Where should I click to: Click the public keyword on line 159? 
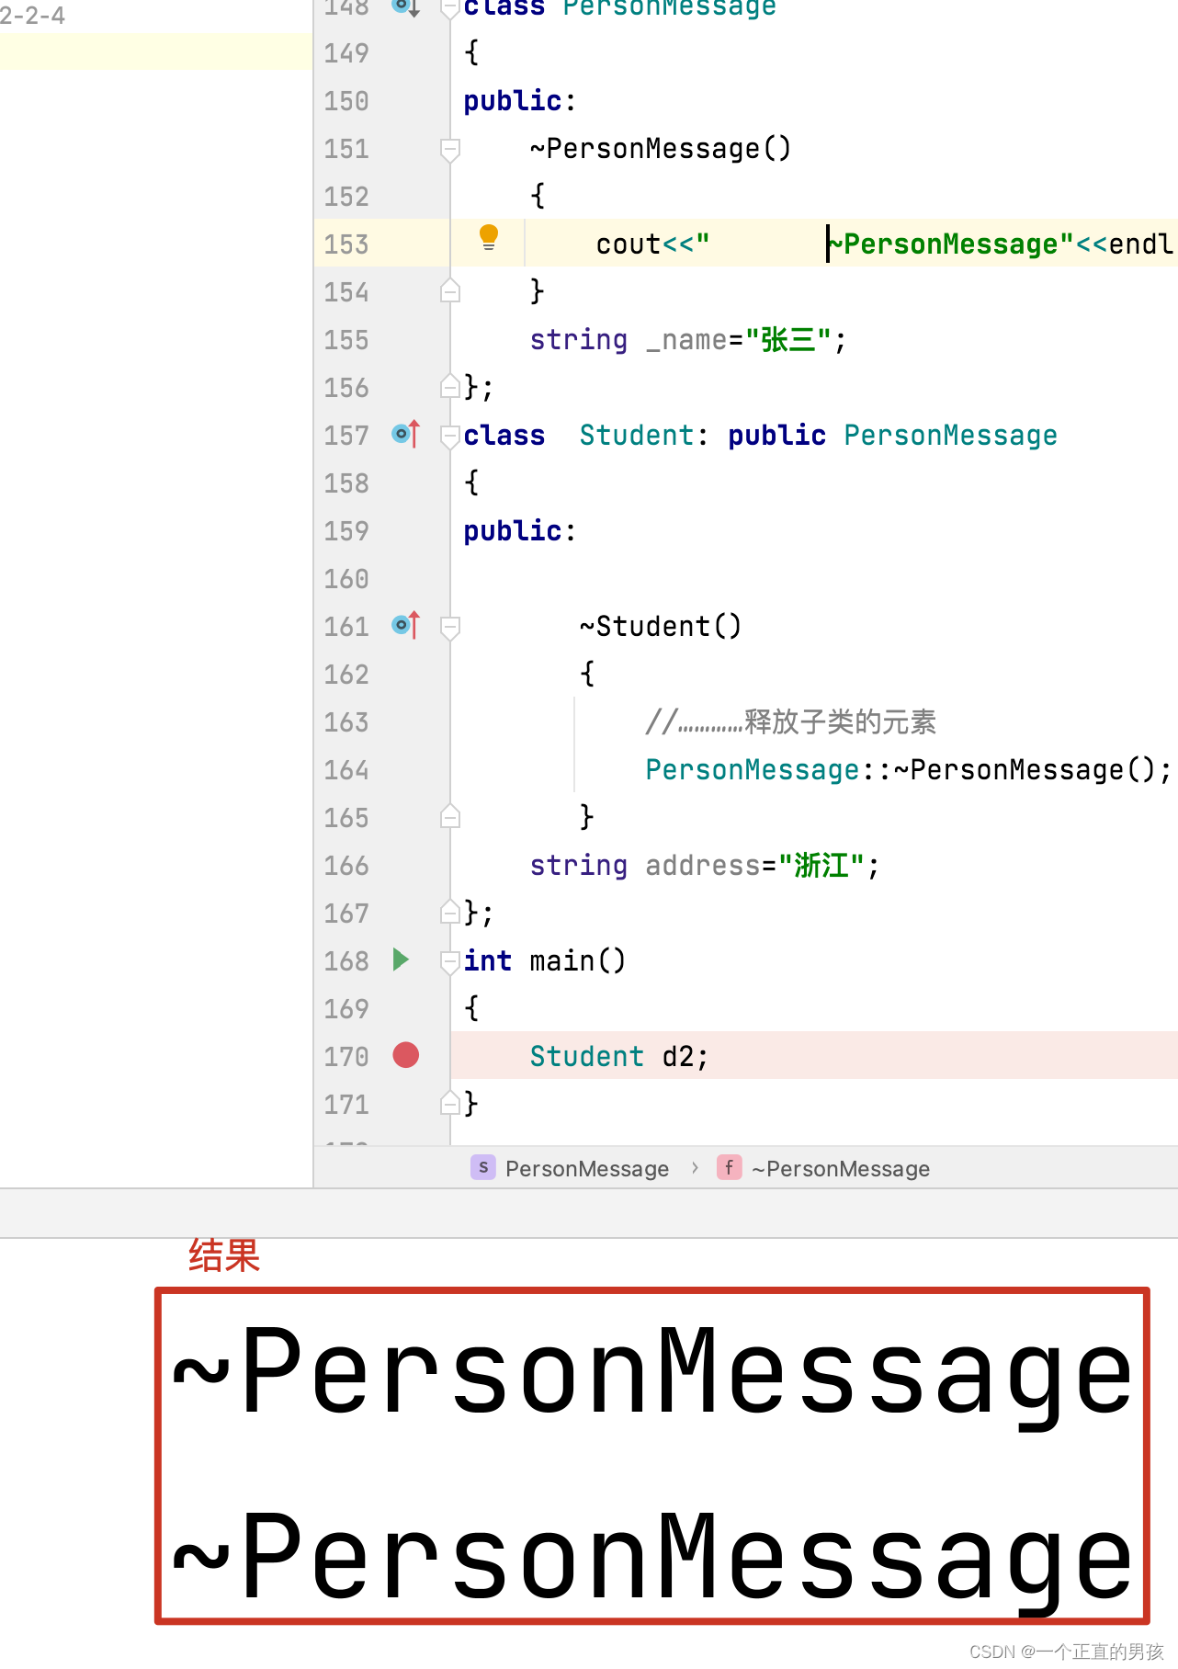pos(513,531)
